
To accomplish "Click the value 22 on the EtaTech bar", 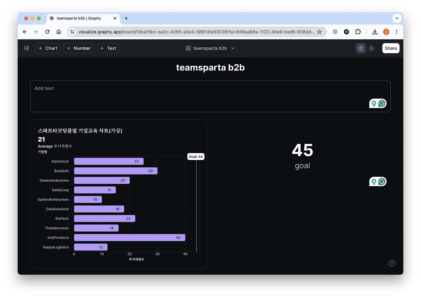I will click(x=128, y=218).
